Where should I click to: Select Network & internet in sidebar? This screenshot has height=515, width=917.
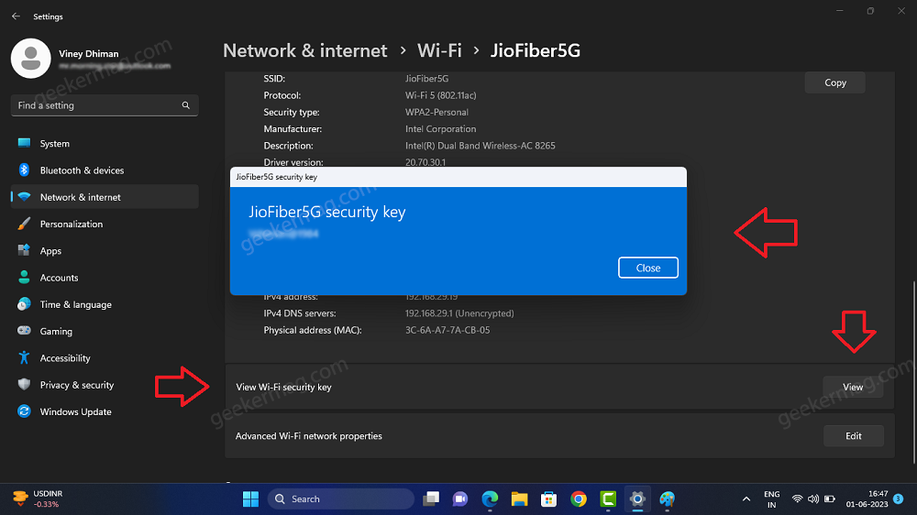click(x=105, y=197)
